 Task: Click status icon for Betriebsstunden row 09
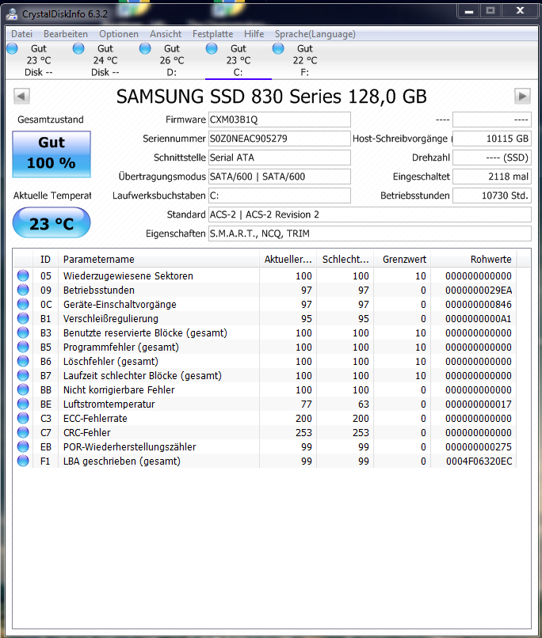click(23, 290)
